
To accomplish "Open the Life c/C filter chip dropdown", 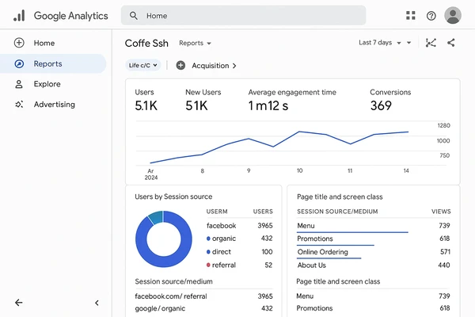I will point(144,66).
